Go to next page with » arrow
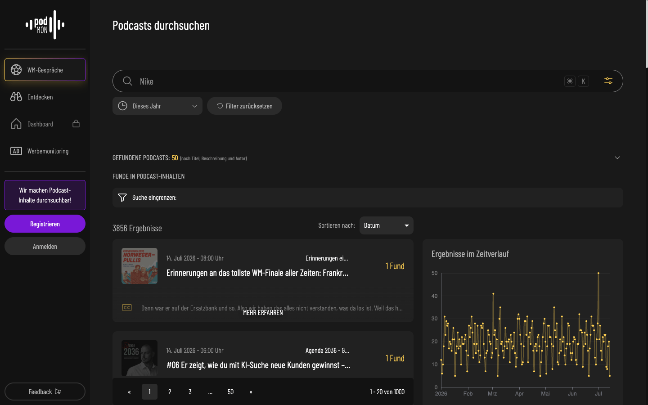The width and height of the screenshot is (648, 405). tap(251, 392)
